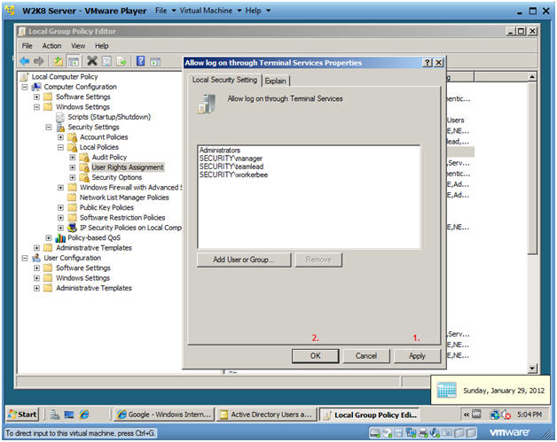Click the dialog's question mark help button
Image resolution: width=557 pixels, height=442 pixels.
point(428,63)
